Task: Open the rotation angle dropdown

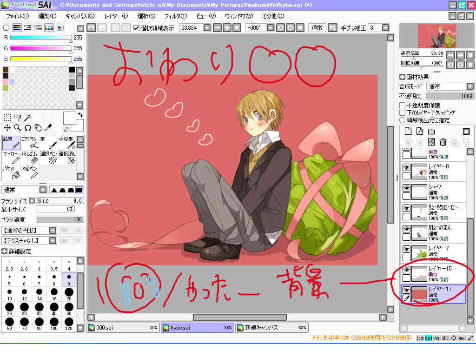Action: pyautogui.click(x=270, y=28)
